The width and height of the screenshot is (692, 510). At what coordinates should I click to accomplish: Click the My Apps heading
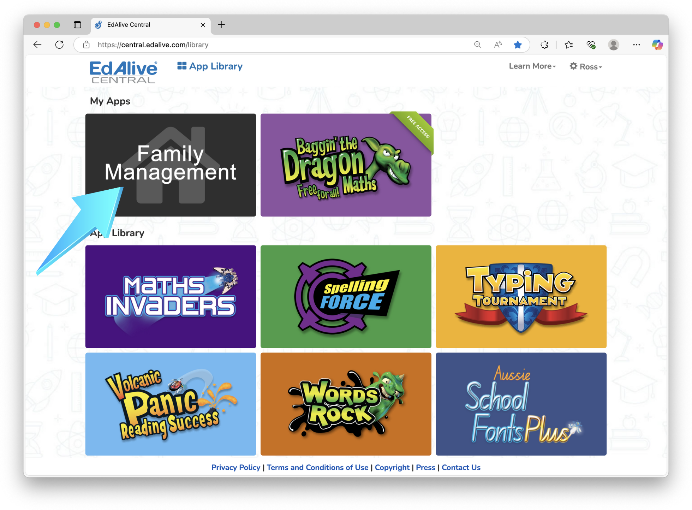(x=110, y=101)
